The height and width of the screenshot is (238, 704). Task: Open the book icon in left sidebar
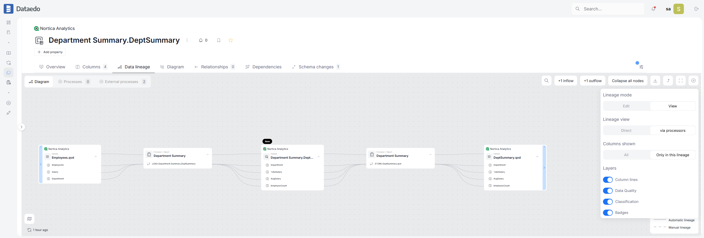click(9, 53)
